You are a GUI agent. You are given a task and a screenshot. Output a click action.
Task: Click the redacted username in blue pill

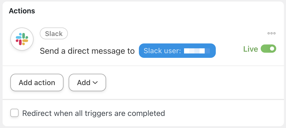point(197,51)
